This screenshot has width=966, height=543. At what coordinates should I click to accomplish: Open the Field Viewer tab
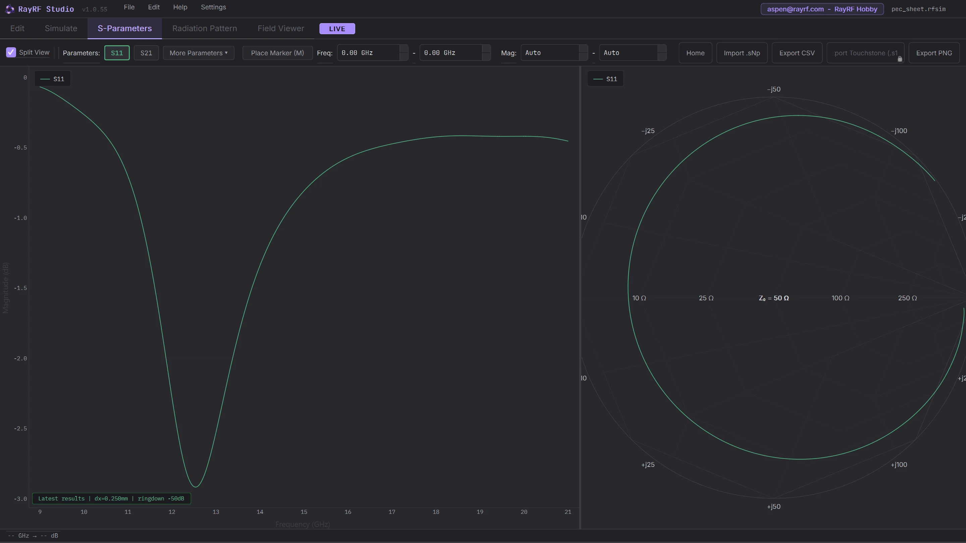click(x=281, y=28)
